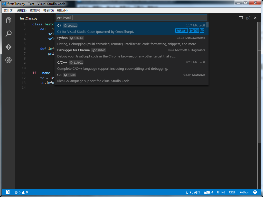Click the download count badge 120446

point(98,50)
